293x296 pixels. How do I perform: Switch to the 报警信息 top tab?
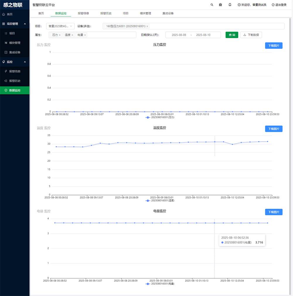(x=83, y=13)
